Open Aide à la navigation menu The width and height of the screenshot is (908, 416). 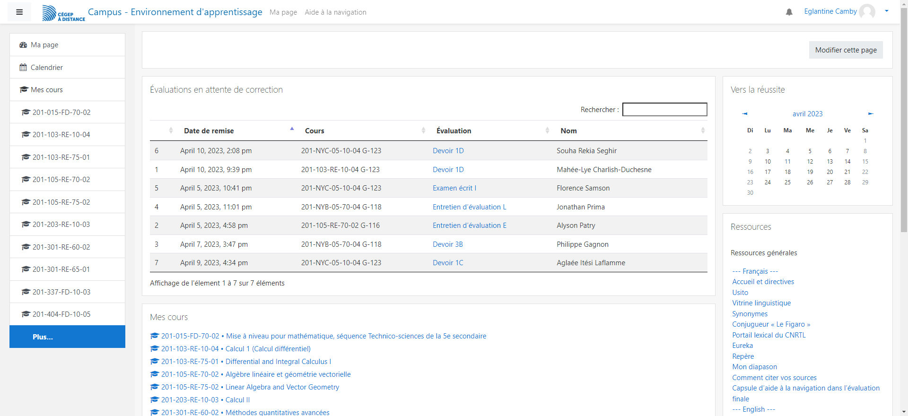pyautogui.click(x=335, y=12)
